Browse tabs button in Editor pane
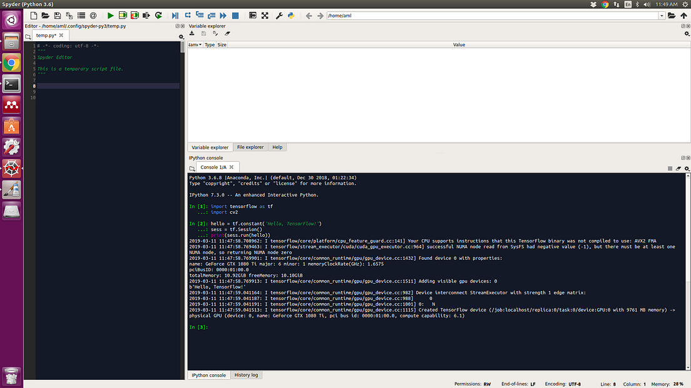 tap(28, 36)
